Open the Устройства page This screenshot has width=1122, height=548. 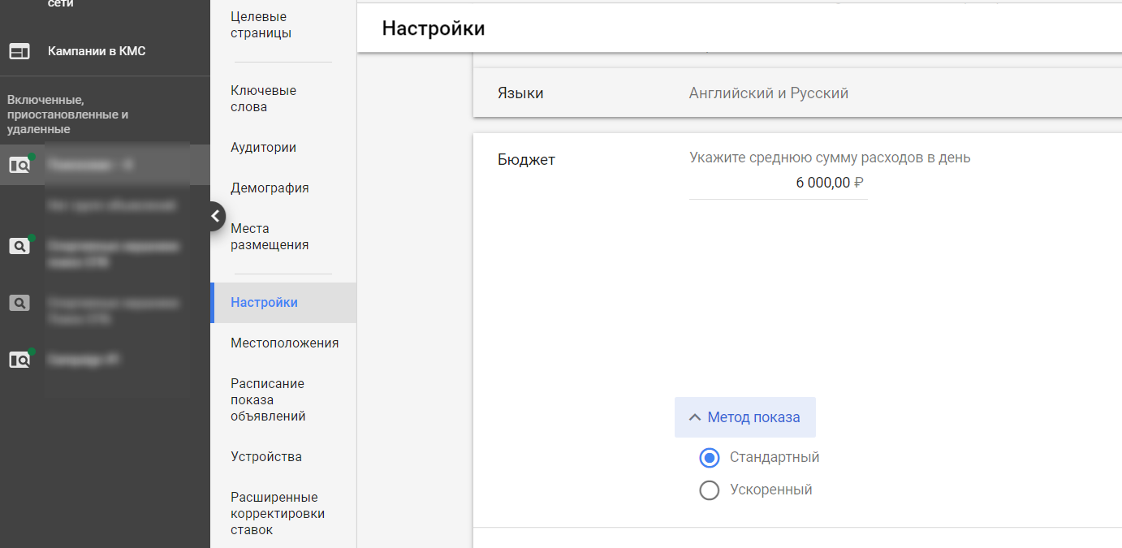pyautogui.click(x=266, y=456)
